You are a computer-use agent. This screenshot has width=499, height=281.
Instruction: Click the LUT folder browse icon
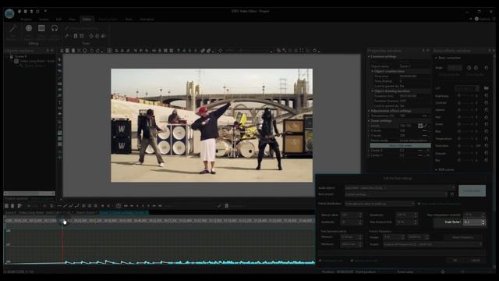487,88
